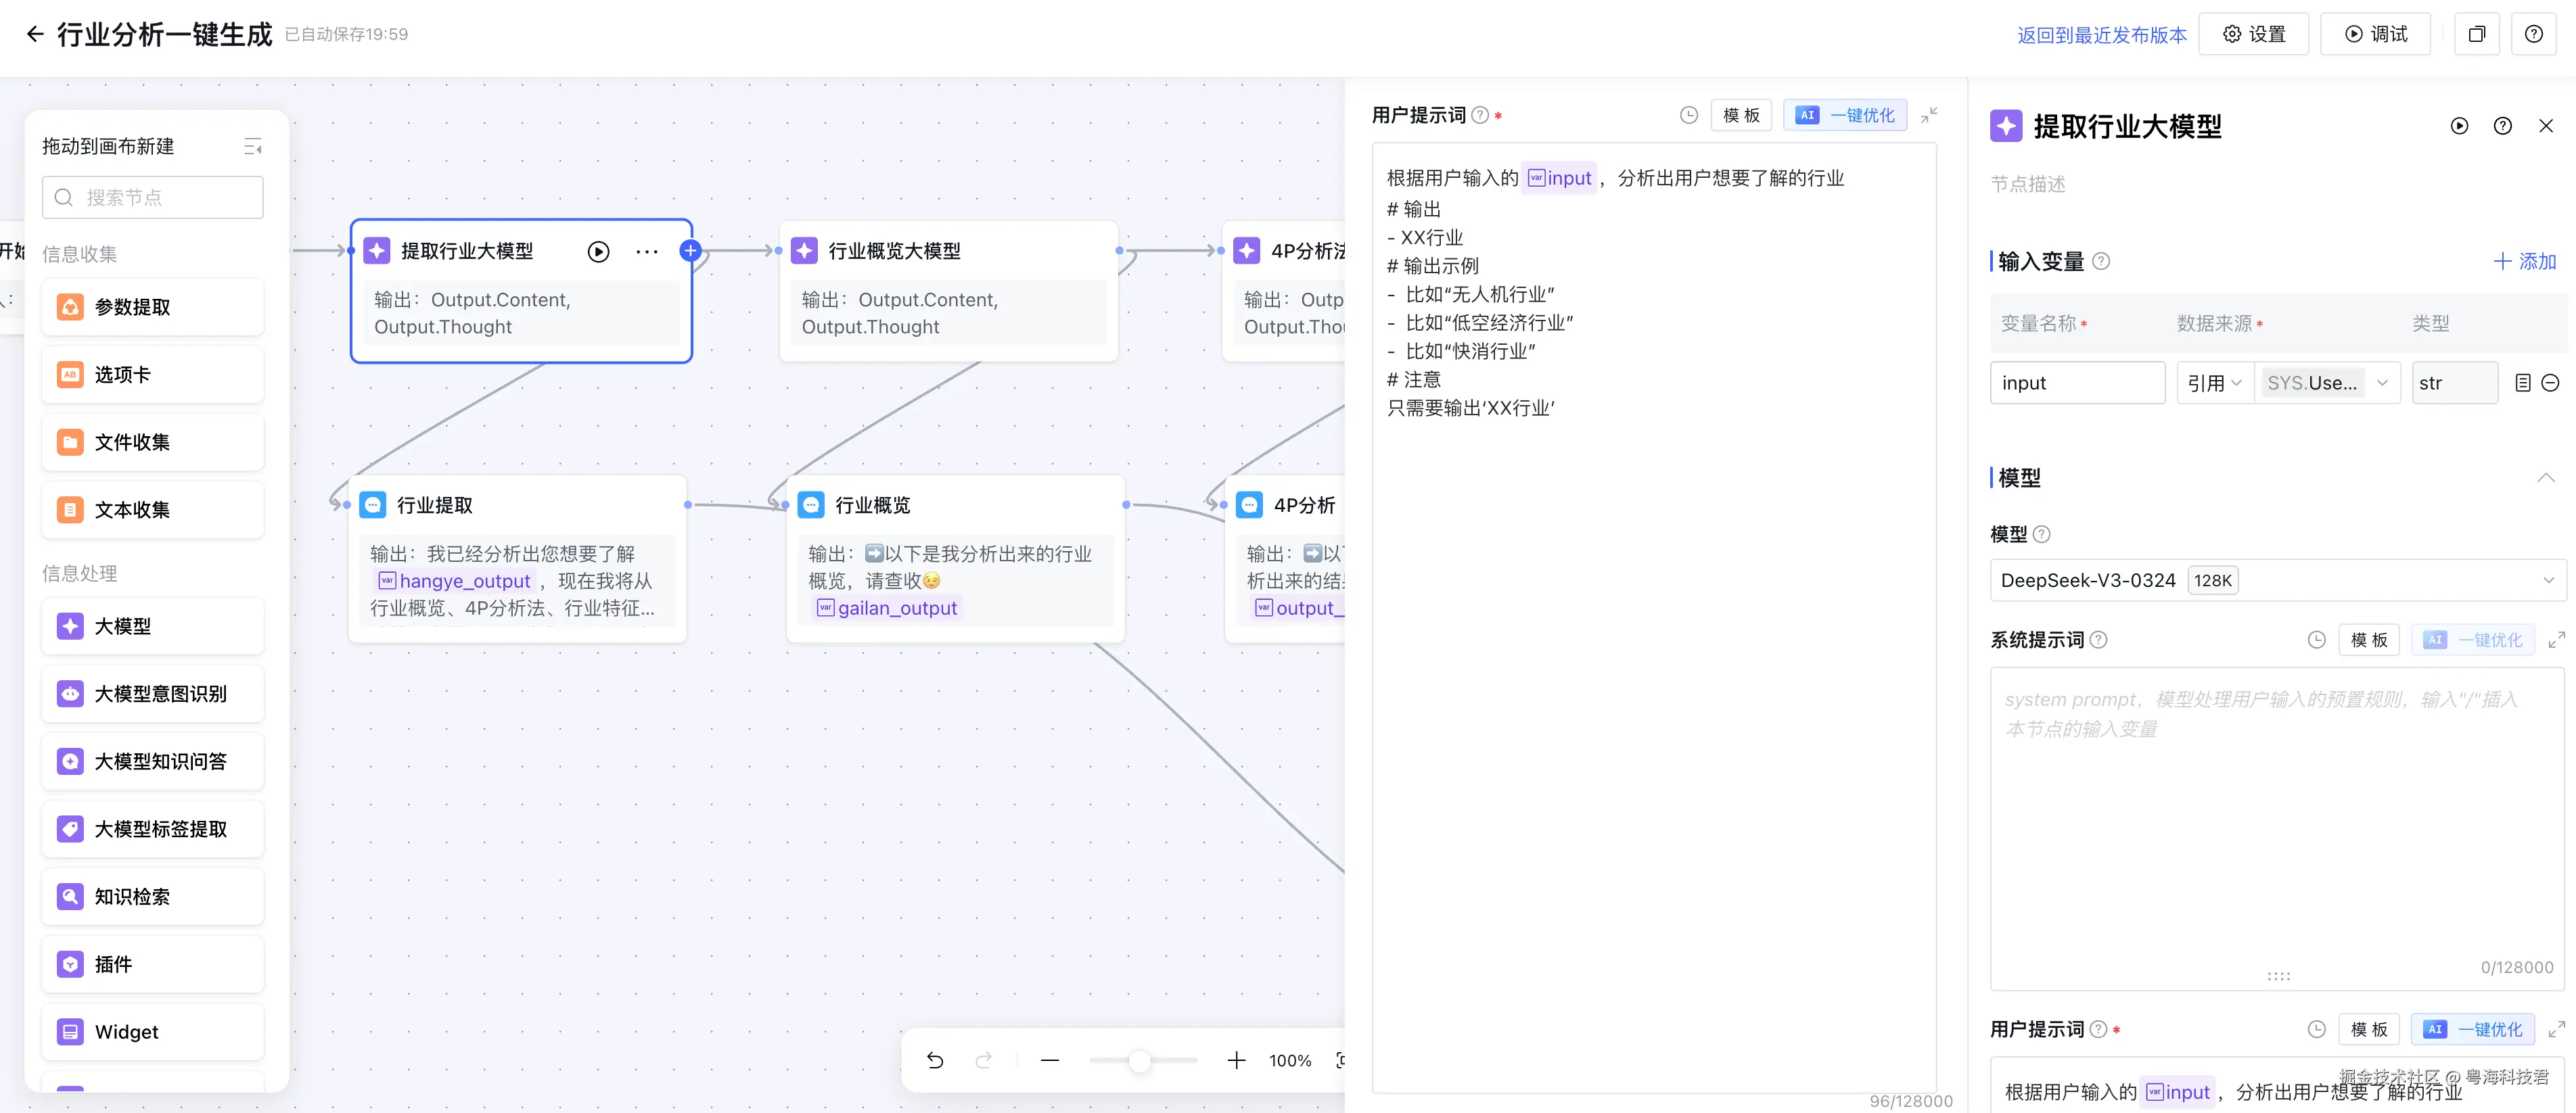Open prompt history clock icon in expanded editor
Viewport: 2576px width, 1113px height.
click(x=1689, y=115)
